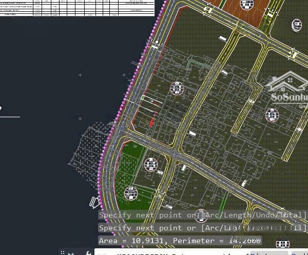Click the Area and Perimeter result line
The image size is (308, 255).
point(180,240)
